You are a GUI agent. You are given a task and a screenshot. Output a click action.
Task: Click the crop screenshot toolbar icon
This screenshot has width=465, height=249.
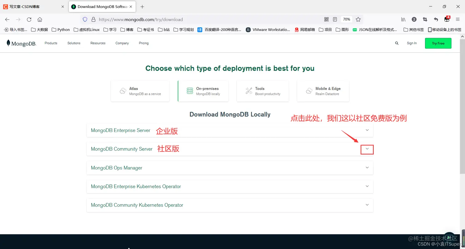(x=425, y=19)
